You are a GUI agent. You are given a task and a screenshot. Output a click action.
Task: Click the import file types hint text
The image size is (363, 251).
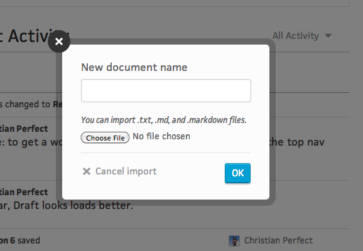pos(164,120)
